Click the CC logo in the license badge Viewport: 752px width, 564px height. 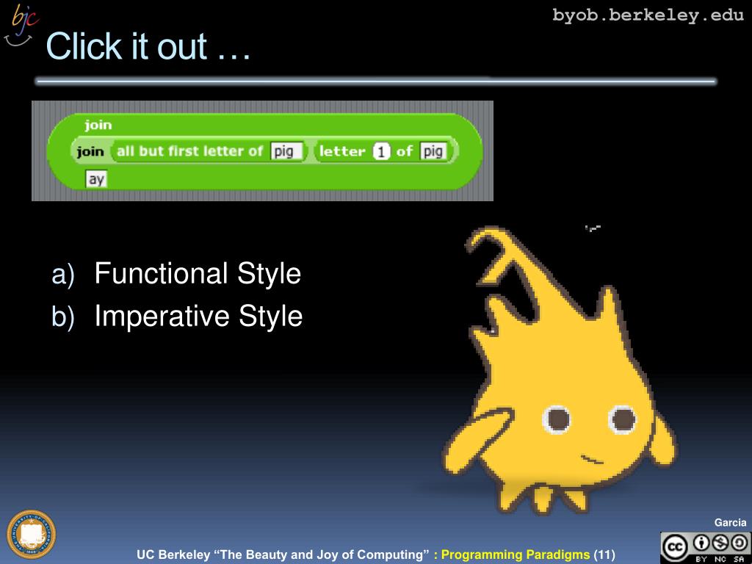(676, 546)
